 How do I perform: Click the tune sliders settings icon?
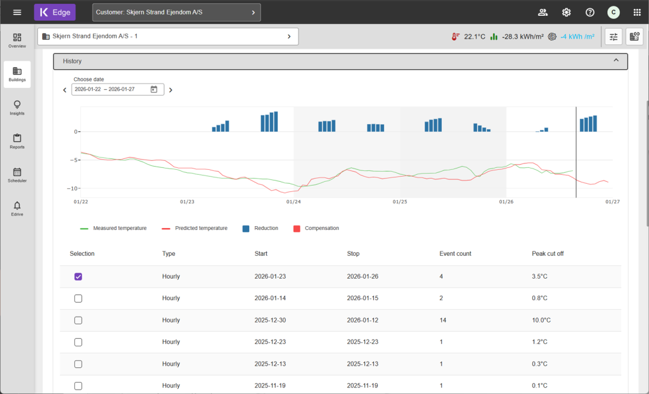pyautogui.click(x=614, y=37)
